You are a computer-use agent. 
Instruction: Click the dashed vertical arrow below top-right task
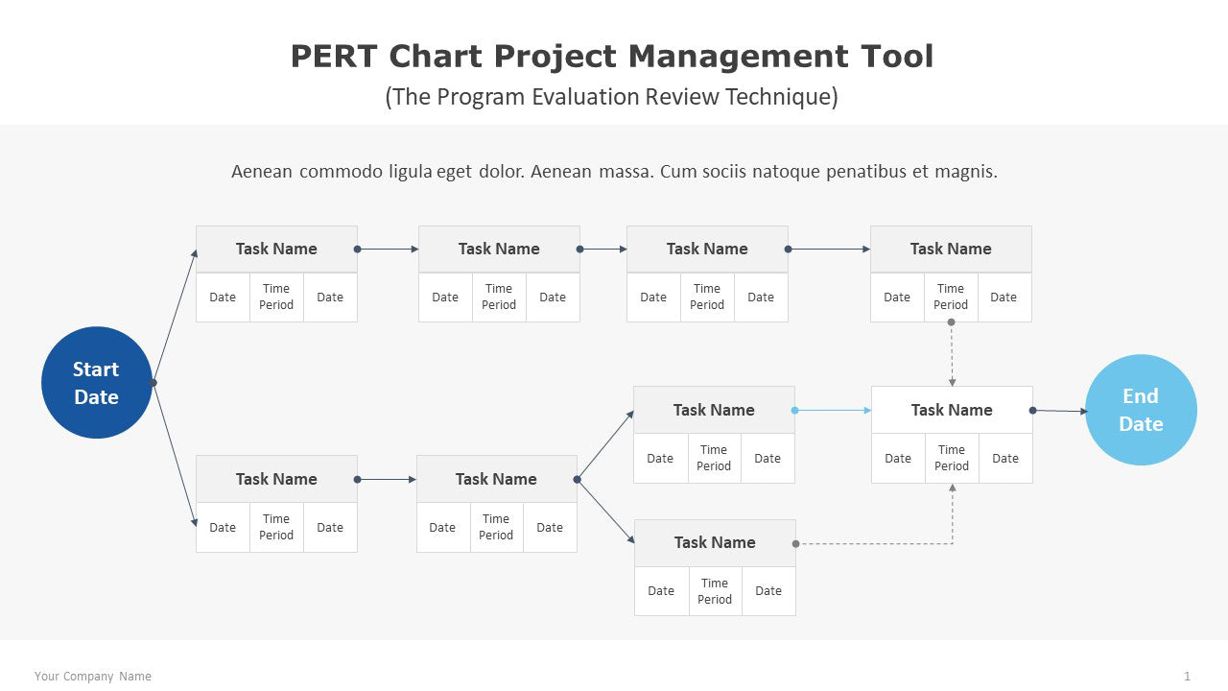952,355
